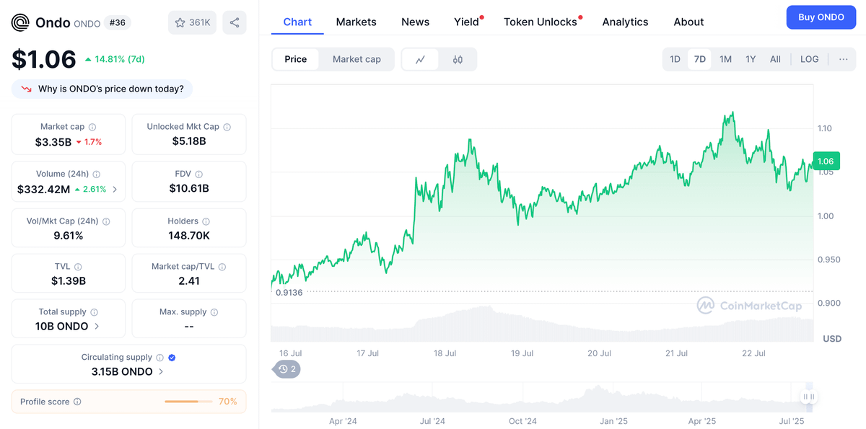The width and height of the screenshot is (866, 429).
Task: Click Holders info icon
Action: 206,222
